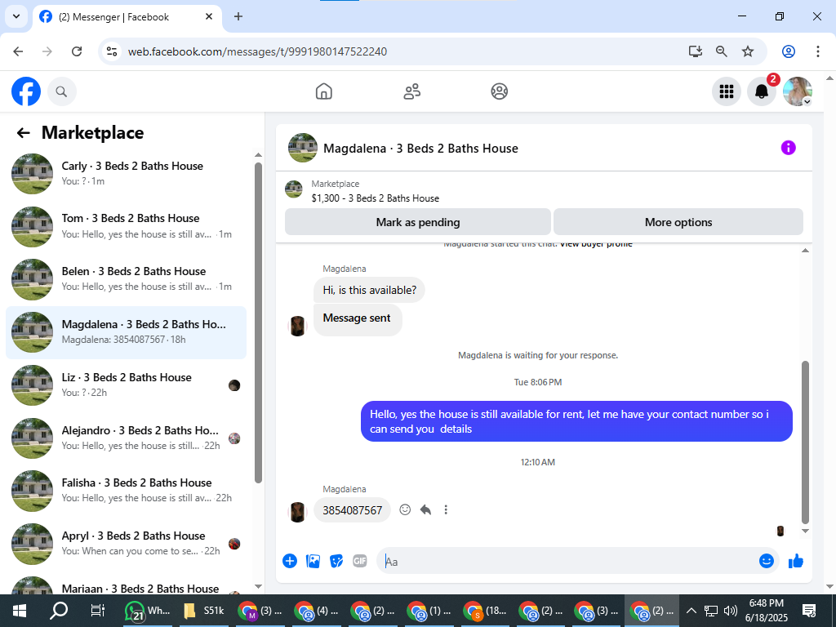Open the install app icon in address bar
836x627 pixels.
[695, 51]
